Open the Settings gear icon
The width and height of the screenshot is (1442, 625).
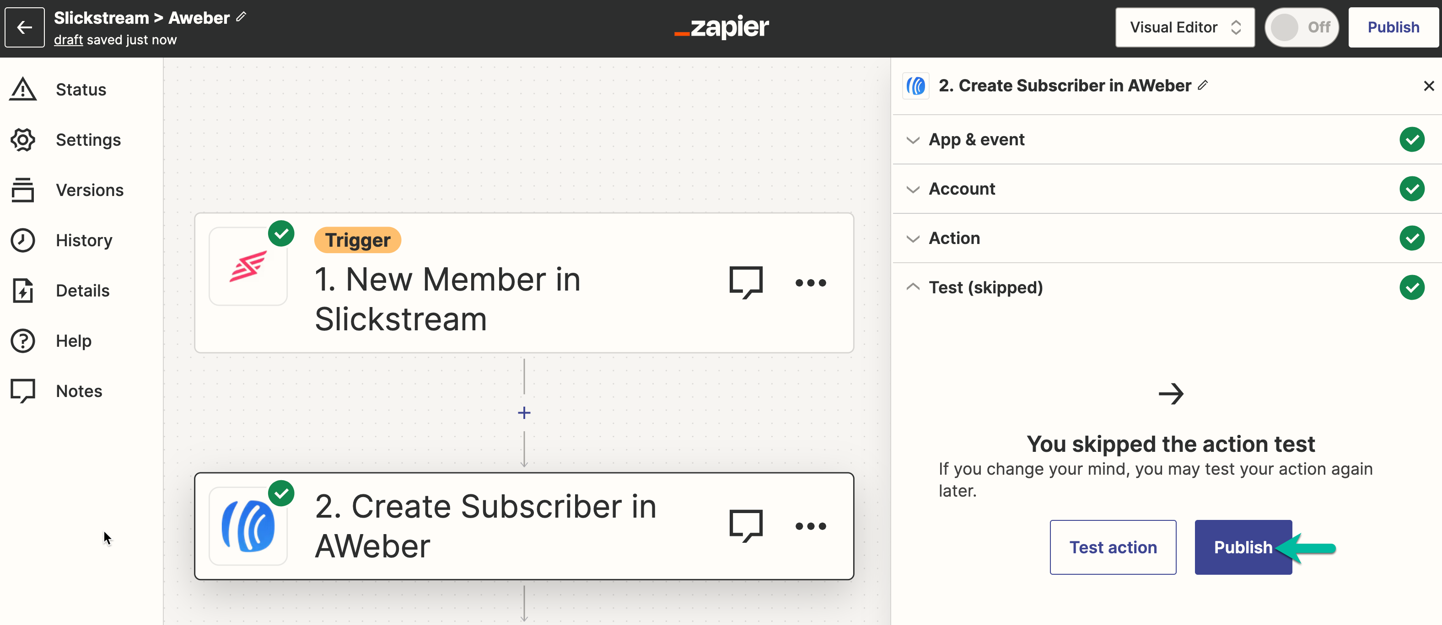point(23,140)
